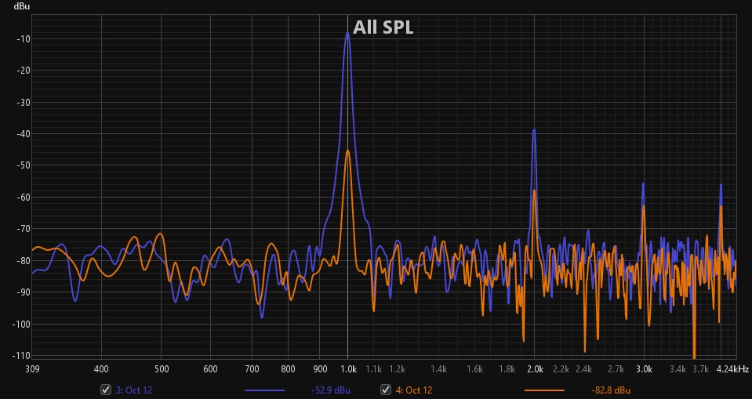Click the '3: Oct 12' legend label

coord(134,390)
